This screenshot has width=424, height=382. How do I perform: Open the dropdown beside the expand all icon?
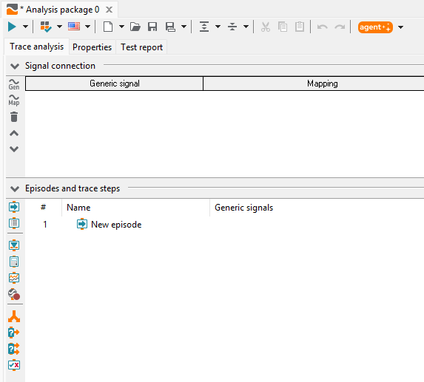click(x=218, y=27)
